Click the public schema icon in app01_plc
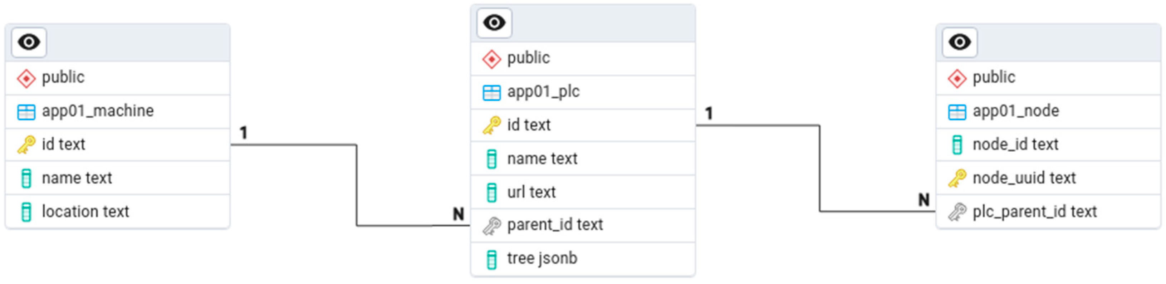Viewport: 1166px width, 284px height. pos(491,59)
